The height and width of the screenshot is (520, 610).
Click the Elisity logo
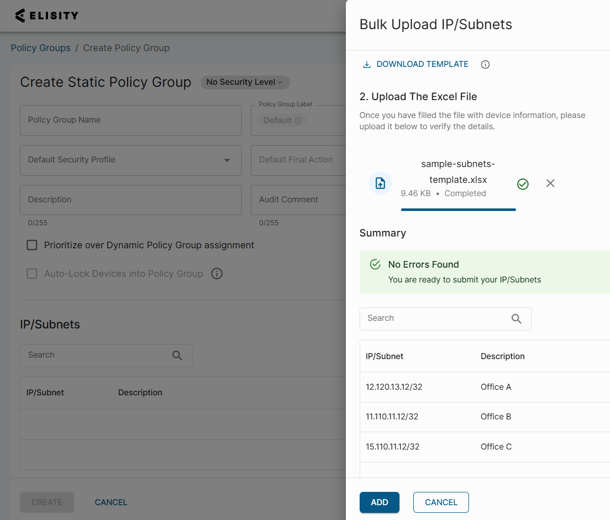click(46, 15)
